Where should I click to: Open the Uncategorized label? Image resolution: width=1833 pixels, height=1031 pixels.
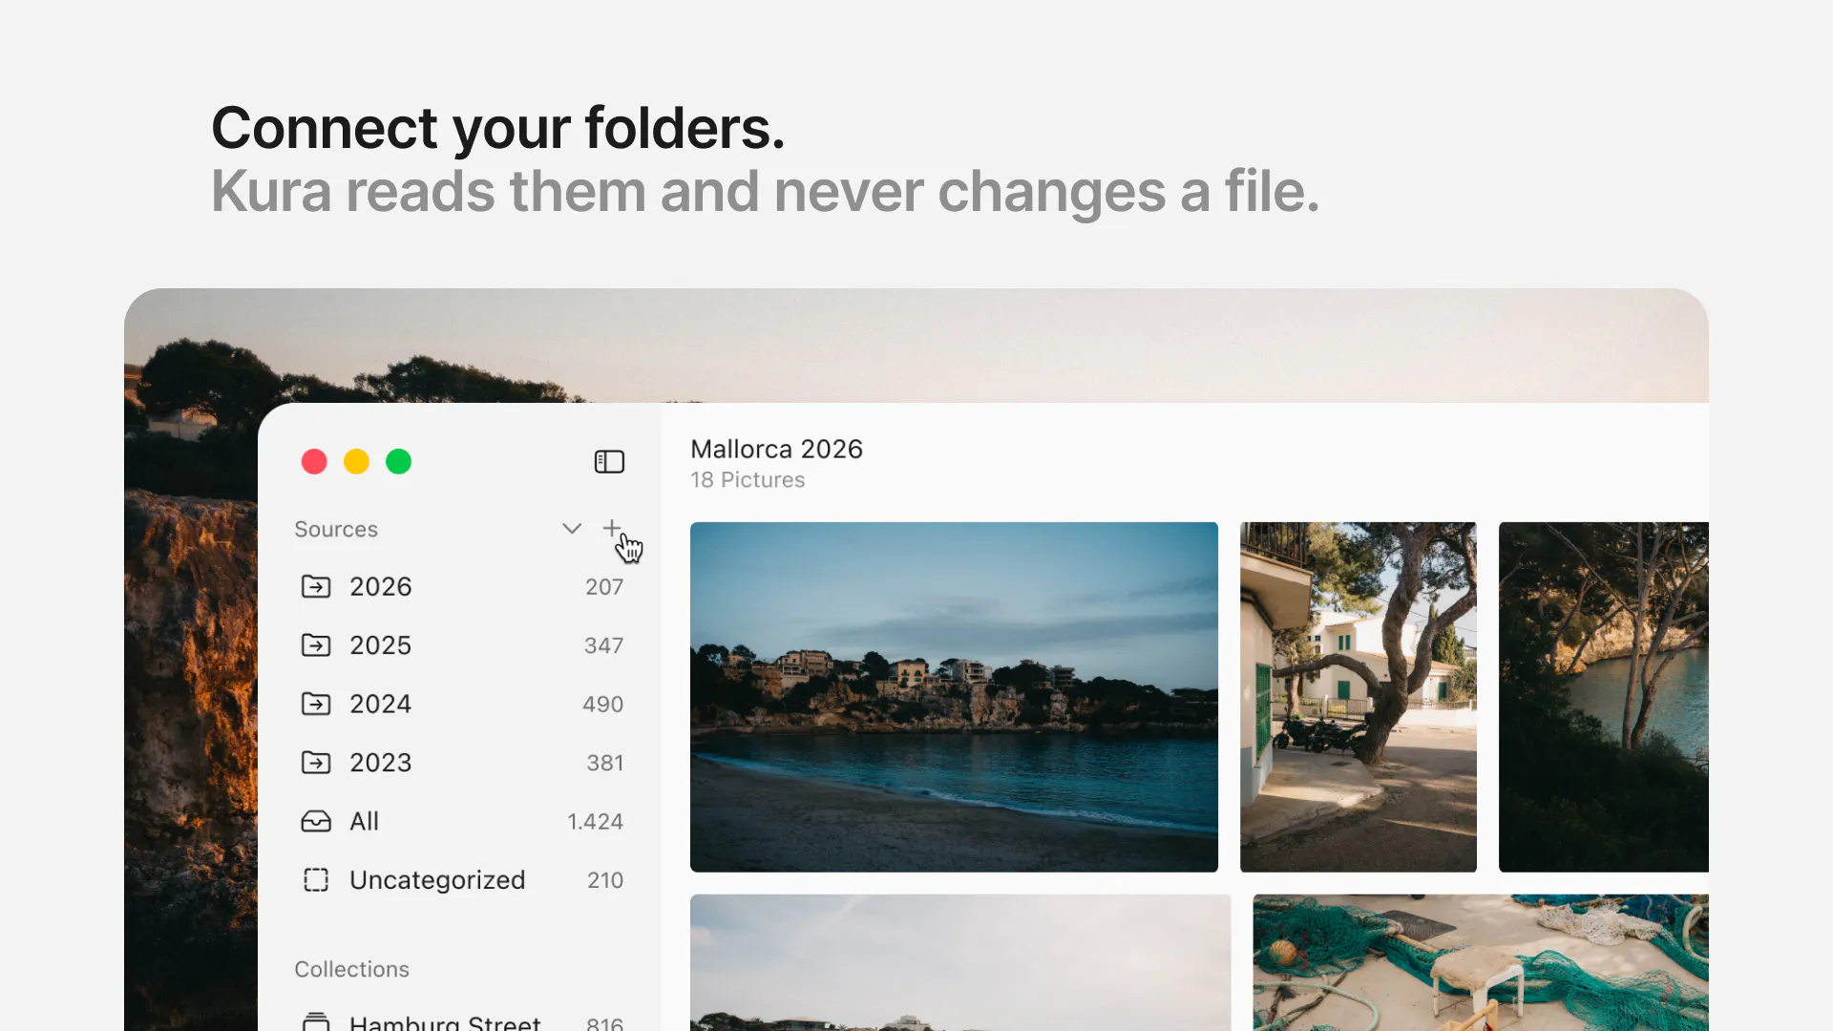click(437, 879)
